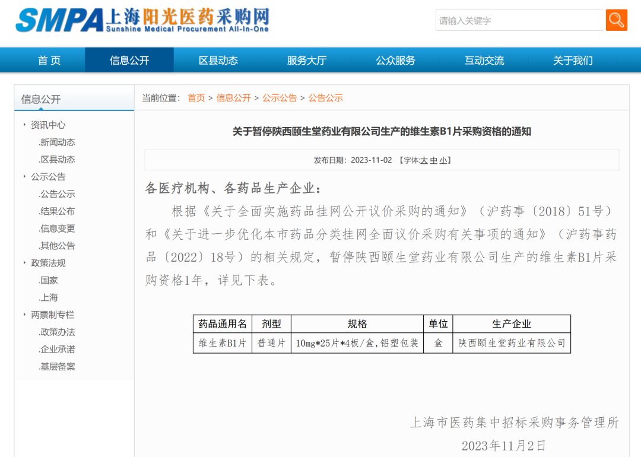Expand the 资讯中心 sidebar section

tap(48, 125)
